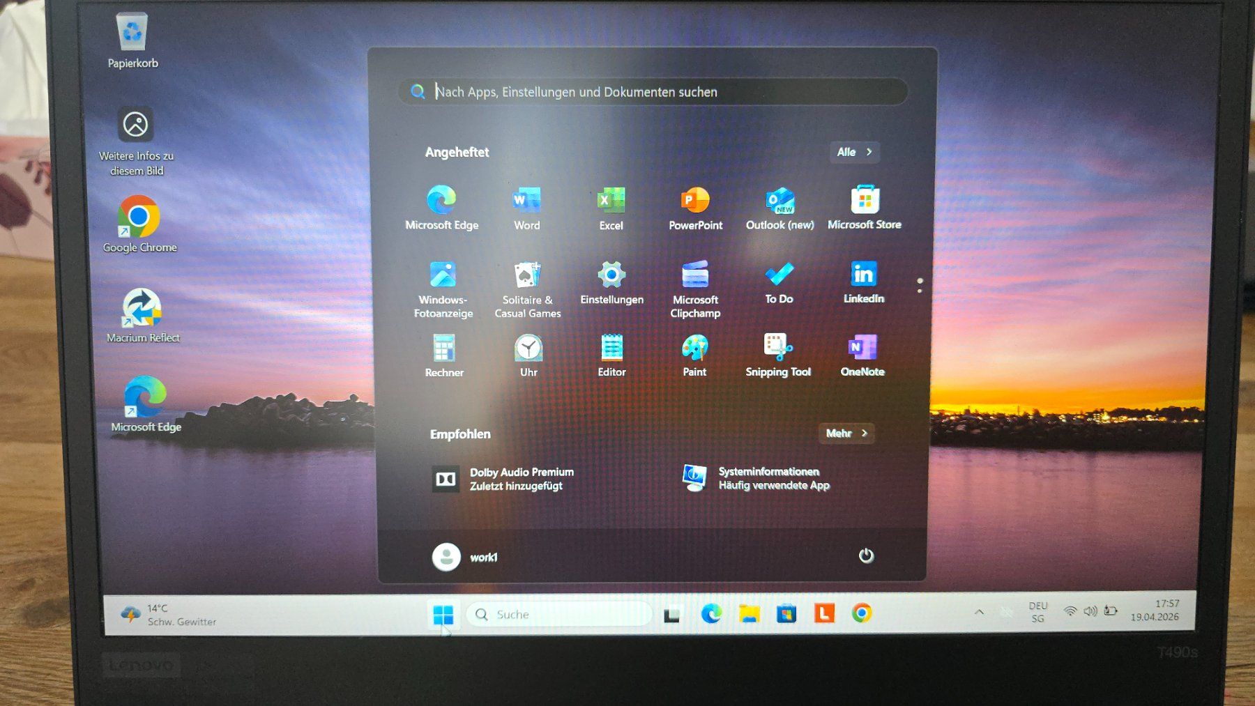The width and height of the screenshot is (1255, 706).
Task: Go to next pinned apps page dots
Action: tap(920, 285)
